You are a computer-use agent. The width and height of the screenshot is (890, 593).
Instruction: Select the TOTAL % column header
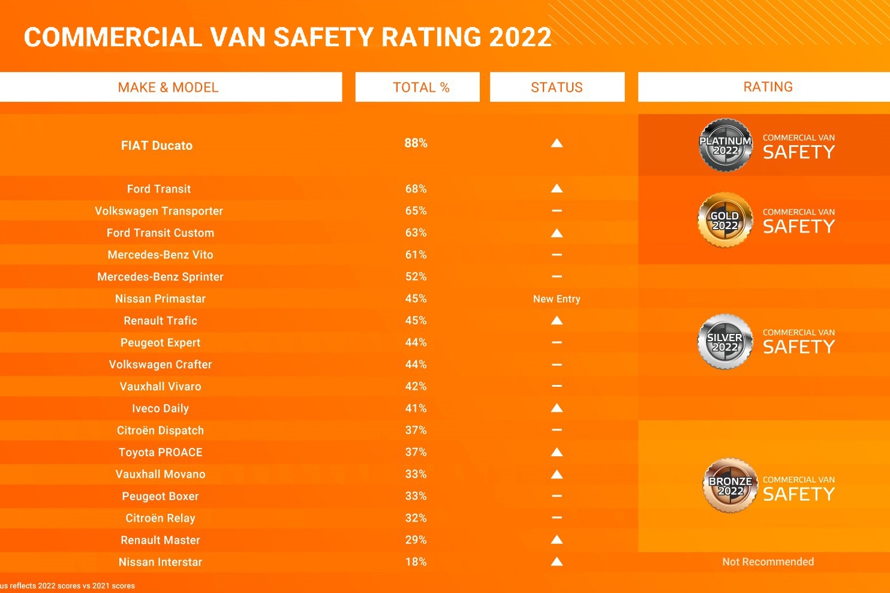421,88
